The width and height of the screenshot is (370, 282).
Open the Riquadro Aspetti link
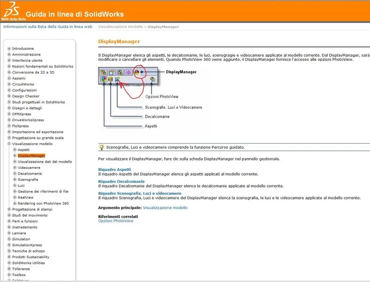(x=114, y=170)
